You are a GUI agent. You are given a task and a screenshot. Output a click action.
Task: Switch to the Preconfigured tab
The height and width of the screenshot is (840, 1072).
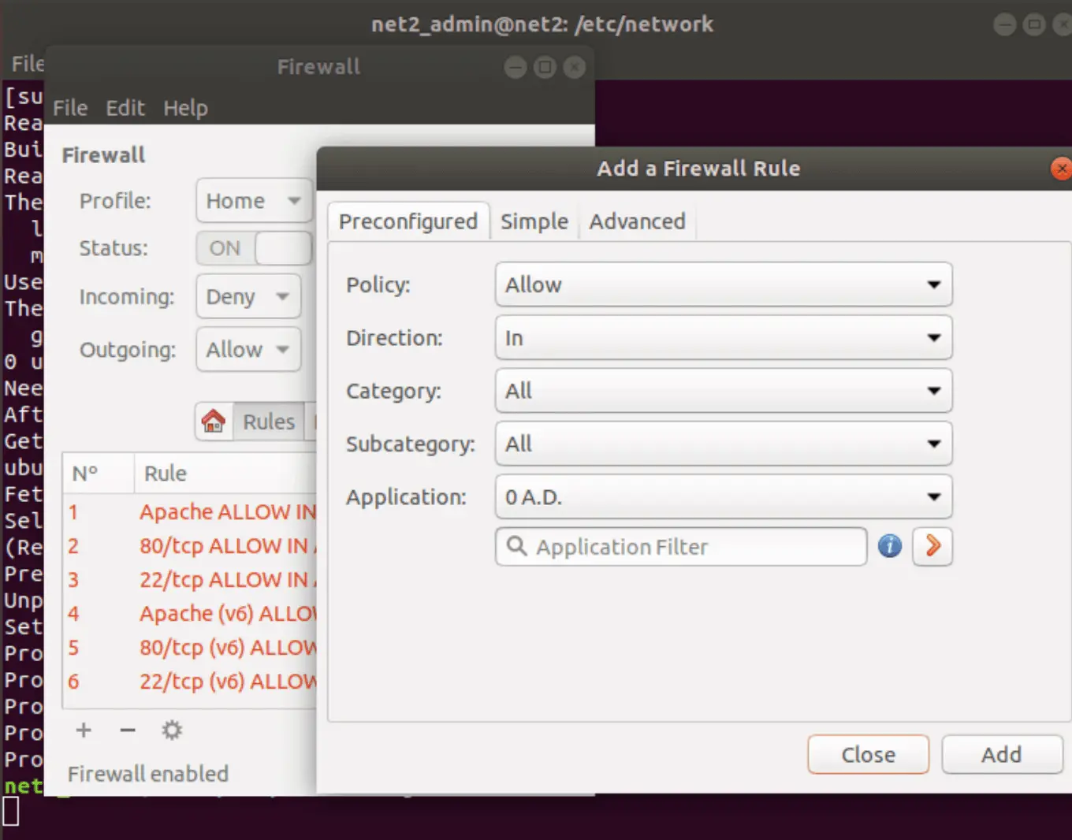[408, 221]
